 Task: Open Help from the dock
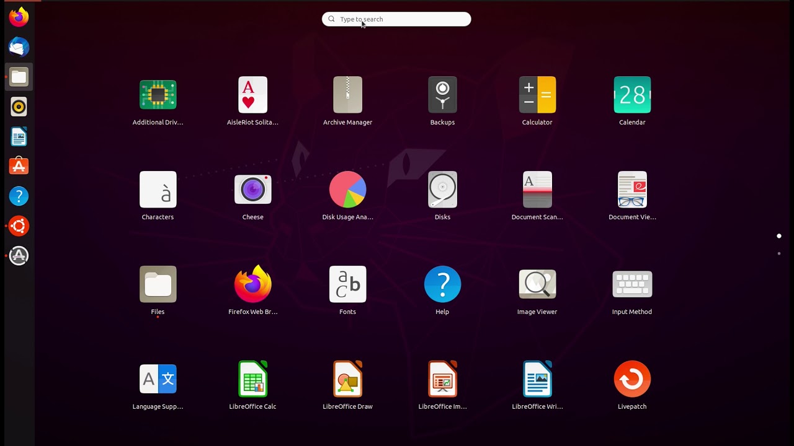(x=19, y=196)
